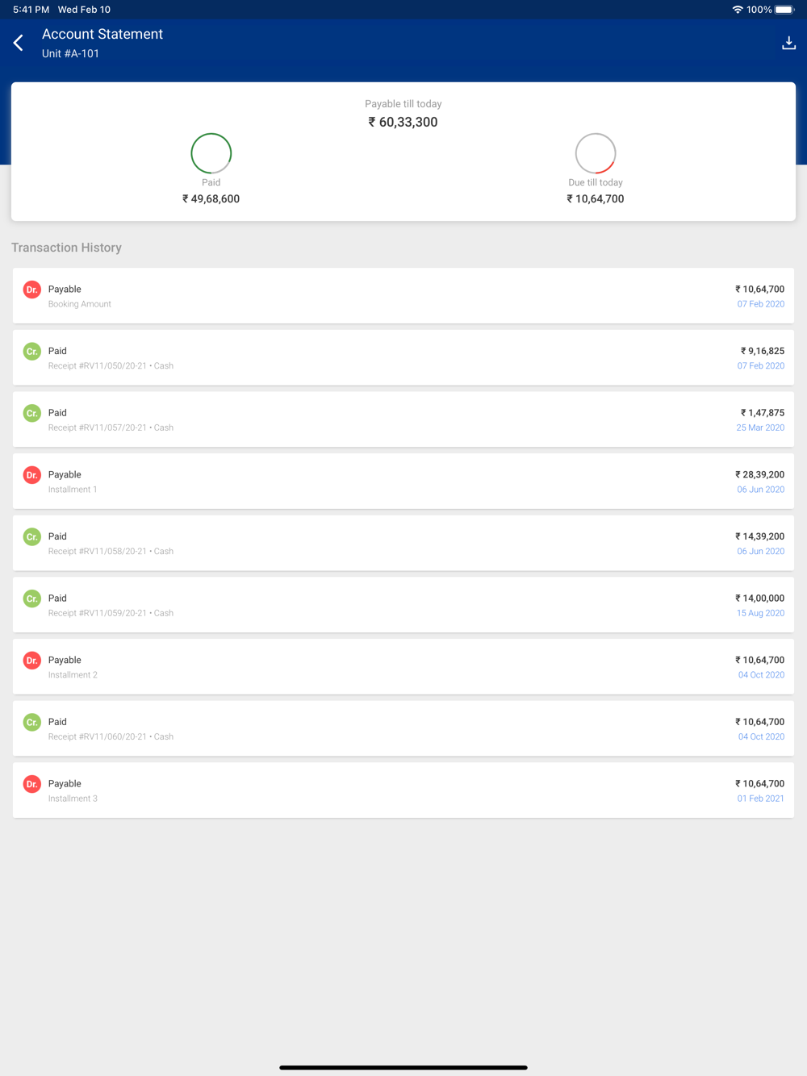Select 'Installment 2' subtitle

[x=73, y=675]
